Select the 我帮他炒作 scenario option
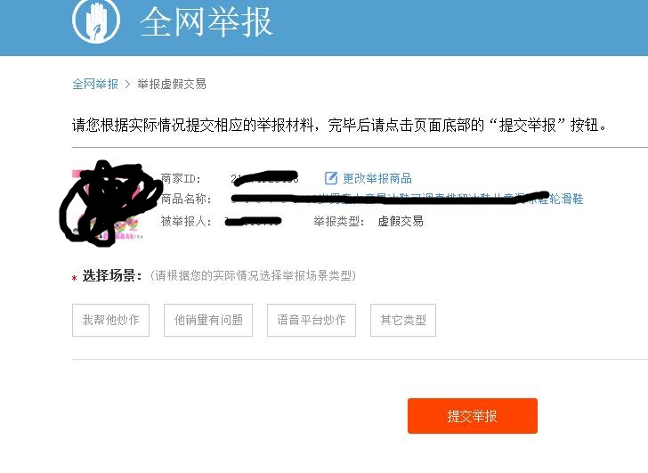This screenshot has width=648, height=473. 110,320
